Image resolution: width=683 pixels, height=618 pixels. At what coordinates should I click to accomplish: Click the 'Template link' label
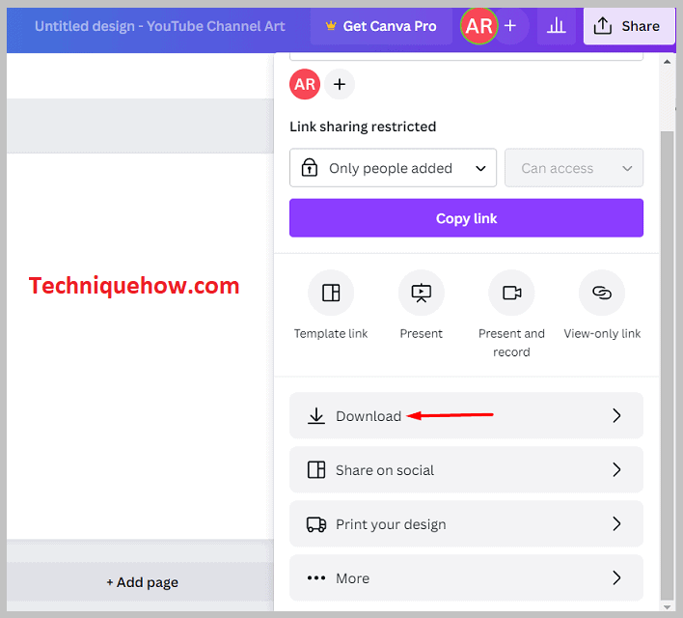click(331, 334)
